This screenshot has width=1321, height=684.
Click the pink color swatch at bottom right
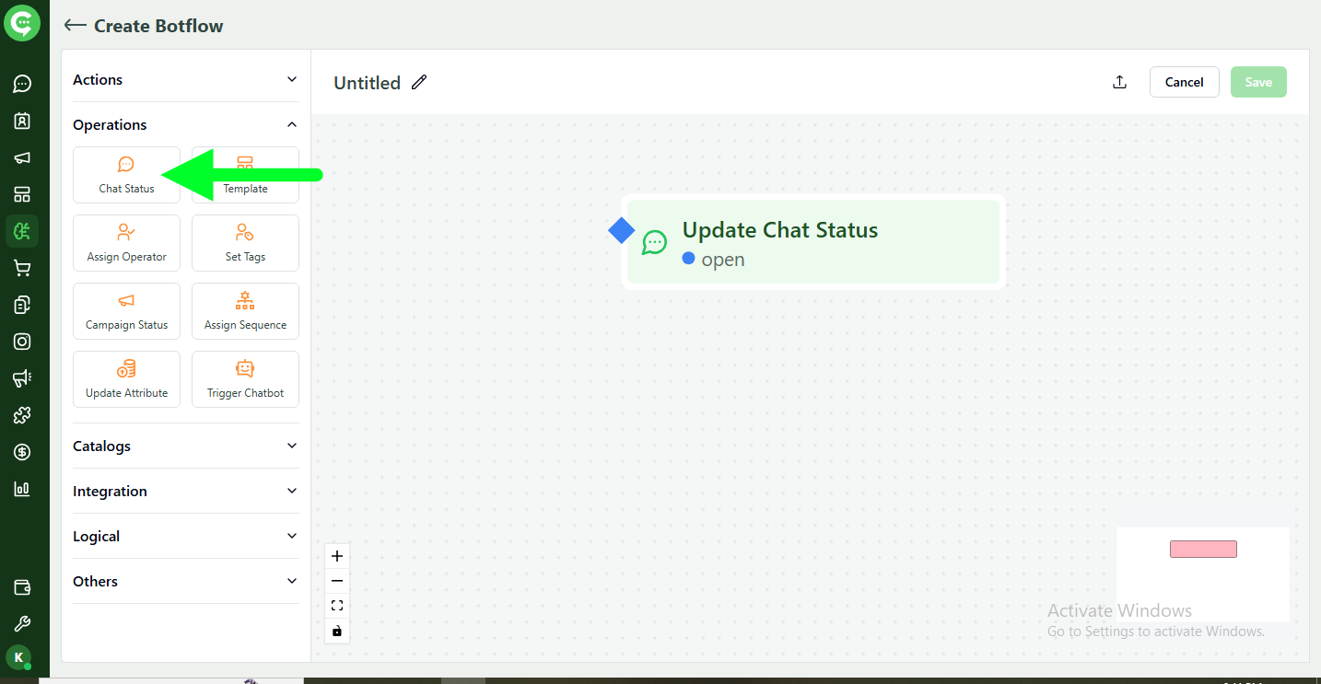[x=1203, y=548]
